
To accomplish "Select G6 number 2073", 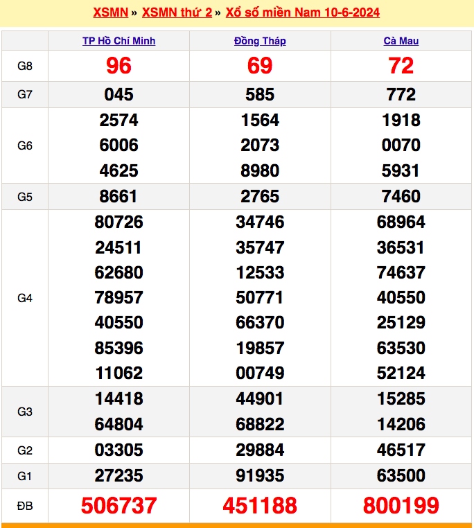I will click(x=260, y=145).
